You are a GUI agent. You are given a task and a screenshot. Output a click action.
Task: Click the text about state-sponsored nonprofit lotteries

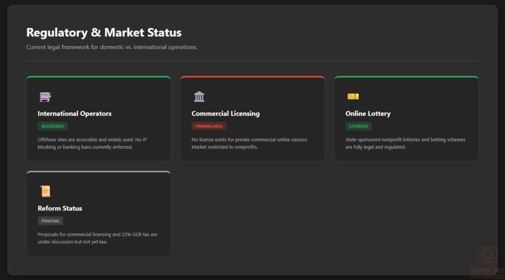(x=405, y=143)
